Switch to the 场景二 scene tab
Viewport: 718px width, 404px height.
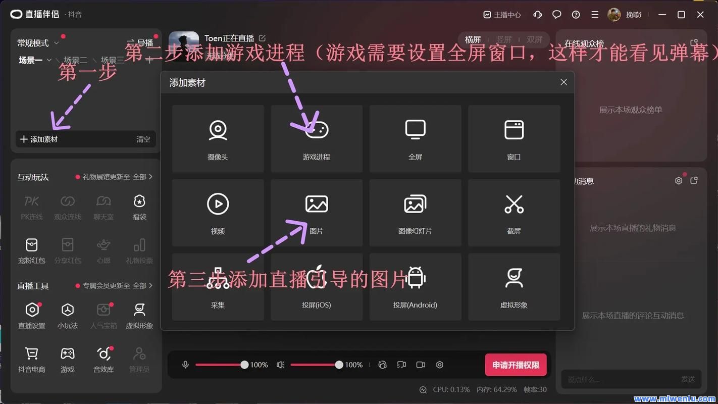(75, 60)
